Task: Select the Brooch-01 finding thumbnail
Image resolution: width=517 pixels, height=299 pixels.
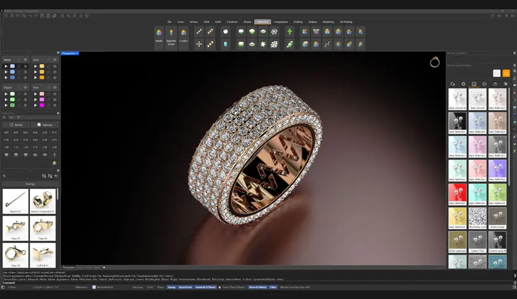Action: tap(15, 201)
